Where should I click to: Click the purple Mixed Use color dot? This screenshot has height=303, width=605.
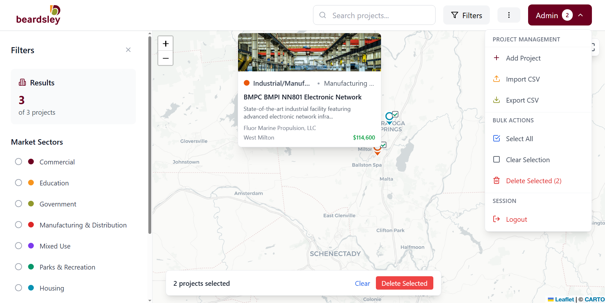click(x=31, y=246)
